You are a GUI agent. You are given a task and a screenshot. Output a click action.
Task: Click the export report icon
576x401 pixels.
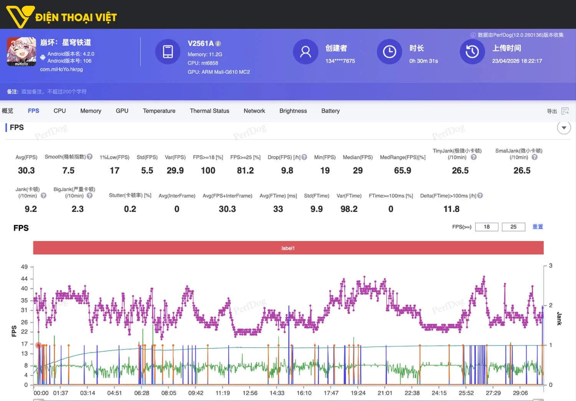[x=565, y=111]
